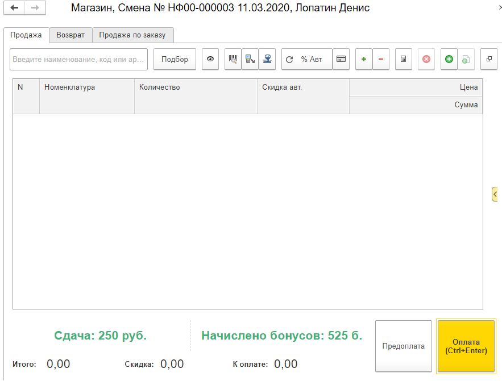The image size is (502, 381).
Task: Go forward with the right arrow
Action: pyautogui.click(x=35, y=8)
